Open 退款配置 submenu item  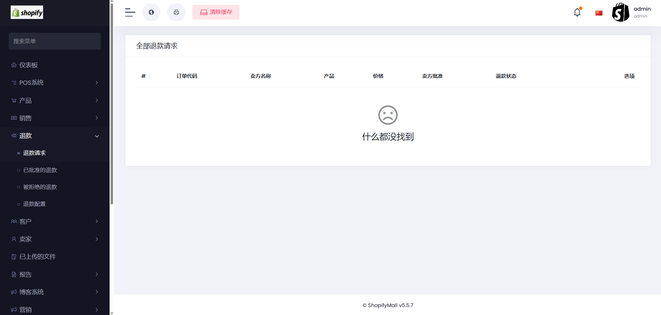(x=34, y=204)
